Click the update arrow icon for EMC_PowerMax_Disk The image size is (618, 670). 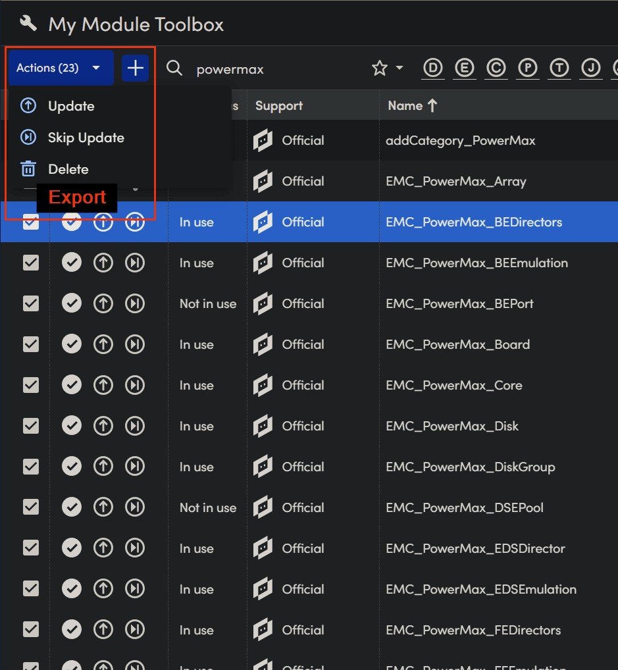tap(103, 426)
